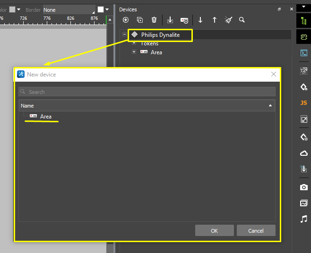Screen dimensions: 311x253
Task: Expand the Area node in Devices tree
Action: pyautogui.click(x=134, y=52)
